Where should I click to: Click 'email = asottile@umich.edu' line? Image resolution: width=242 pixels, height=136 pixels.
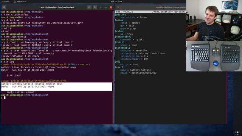point(138,73)
